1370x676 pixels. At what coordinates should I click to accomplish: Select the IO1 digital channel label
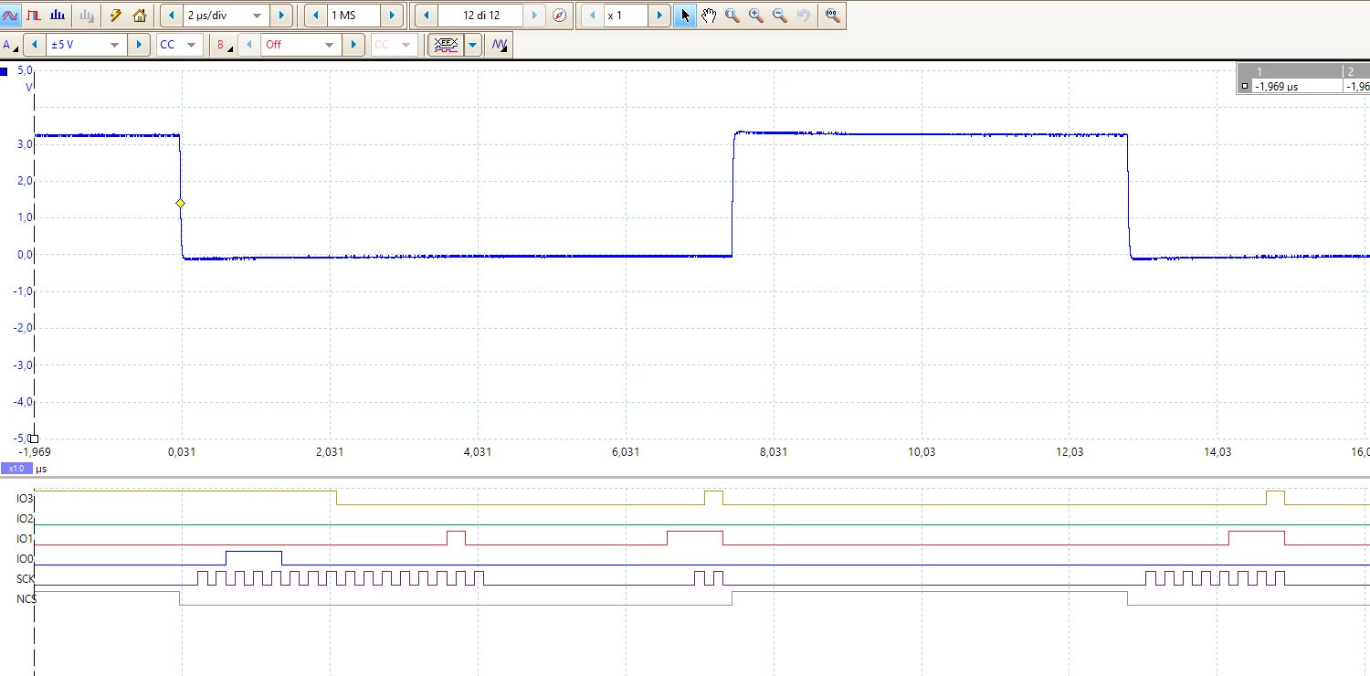pos(26,539)
